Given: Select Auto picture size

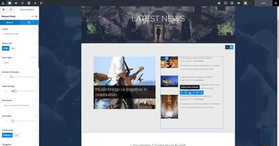Looking at the screenshot, I should (13, 48).
